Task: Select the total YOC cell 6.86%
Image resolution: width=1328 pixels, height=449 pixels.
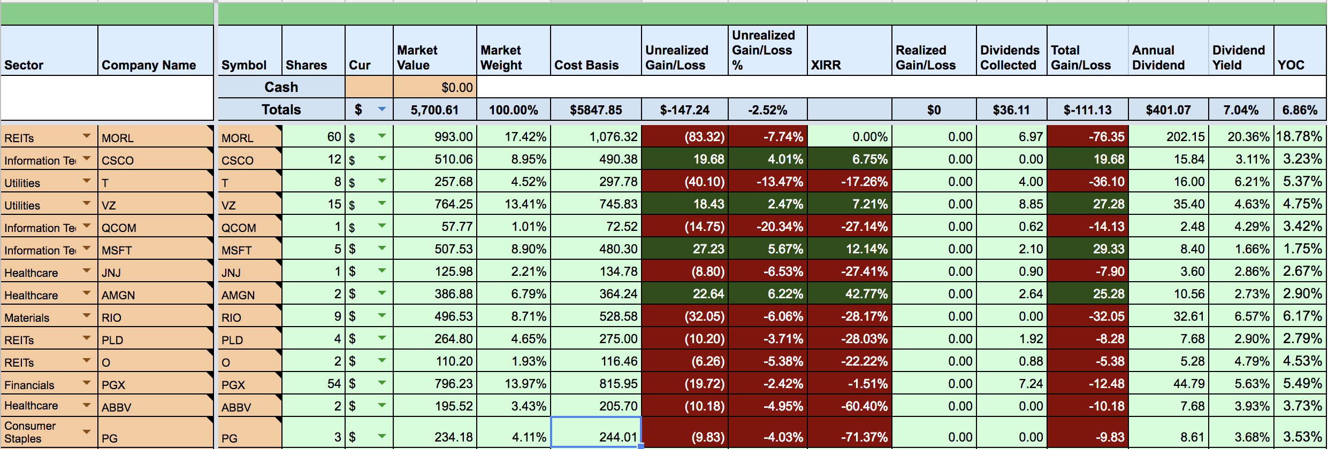Action: [1301, 110]
